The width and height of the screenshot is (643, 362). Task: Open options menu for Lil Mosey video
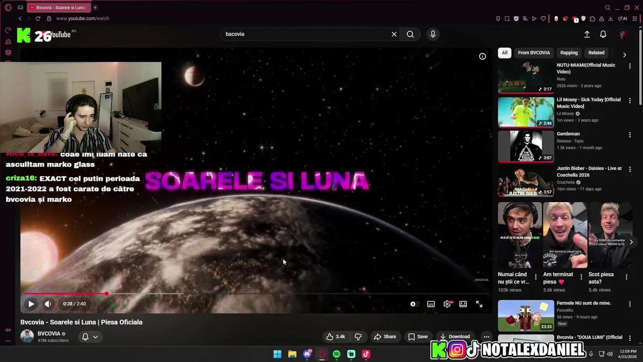click(x=630, y=101)
